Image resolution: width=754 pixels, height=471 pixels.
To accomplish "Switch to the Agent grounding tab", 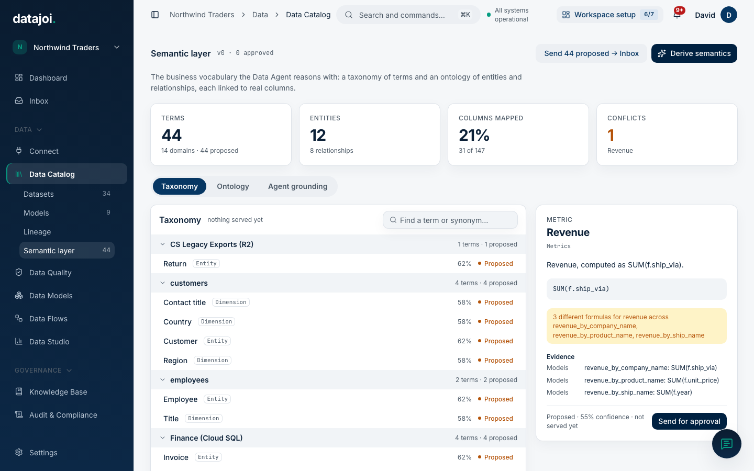I will (x=297, y=186).
